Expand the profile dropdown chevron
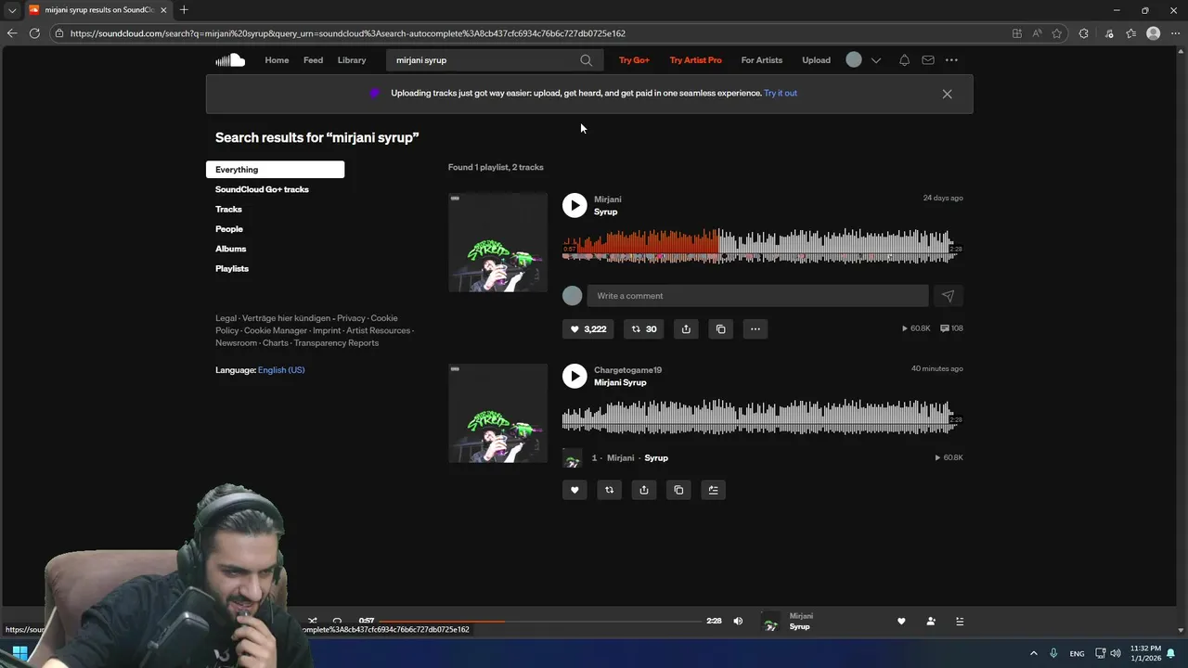 tap(875, 60)
